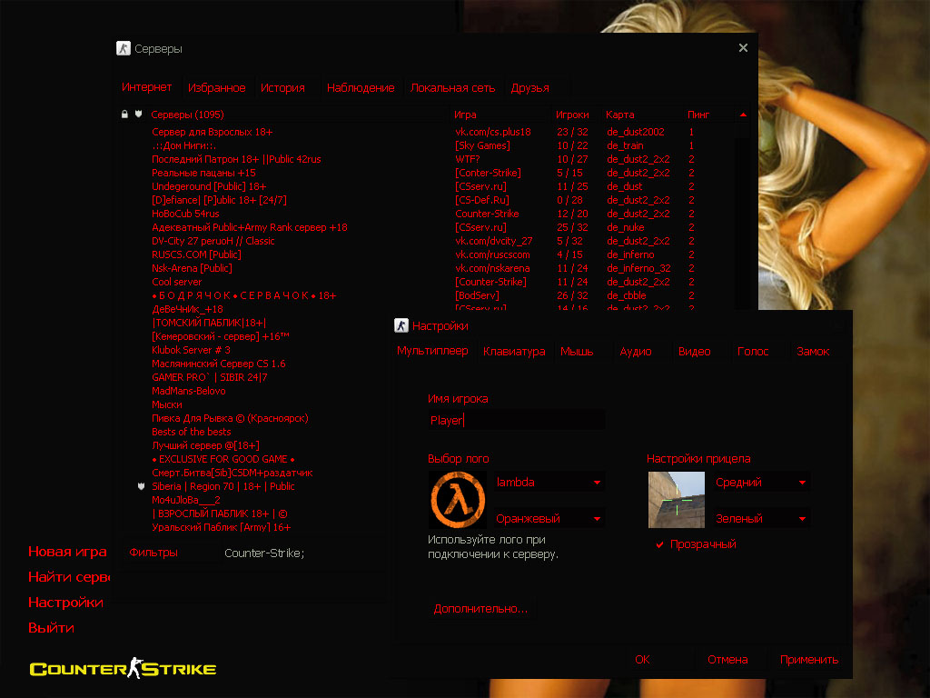Viewport: 930px width, 698px height.
Task: Switch to Видео settings tab
Action: pyautogui.click(x=695, y=352)
